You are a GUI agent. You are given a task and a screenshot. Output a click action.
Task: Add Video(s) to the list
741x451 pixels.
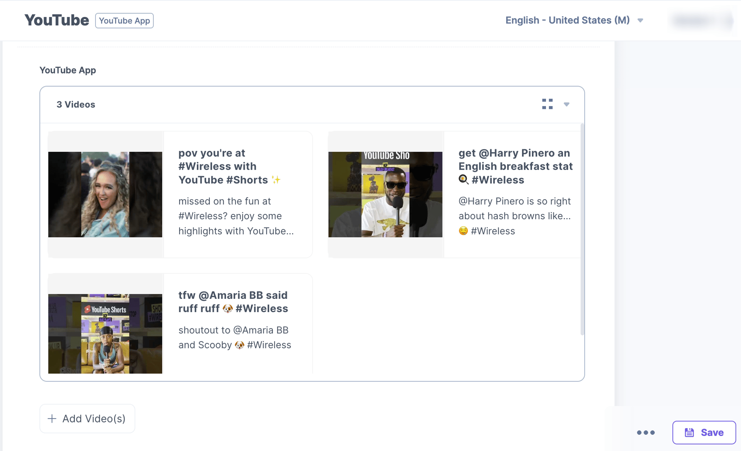tap(87, 418)
